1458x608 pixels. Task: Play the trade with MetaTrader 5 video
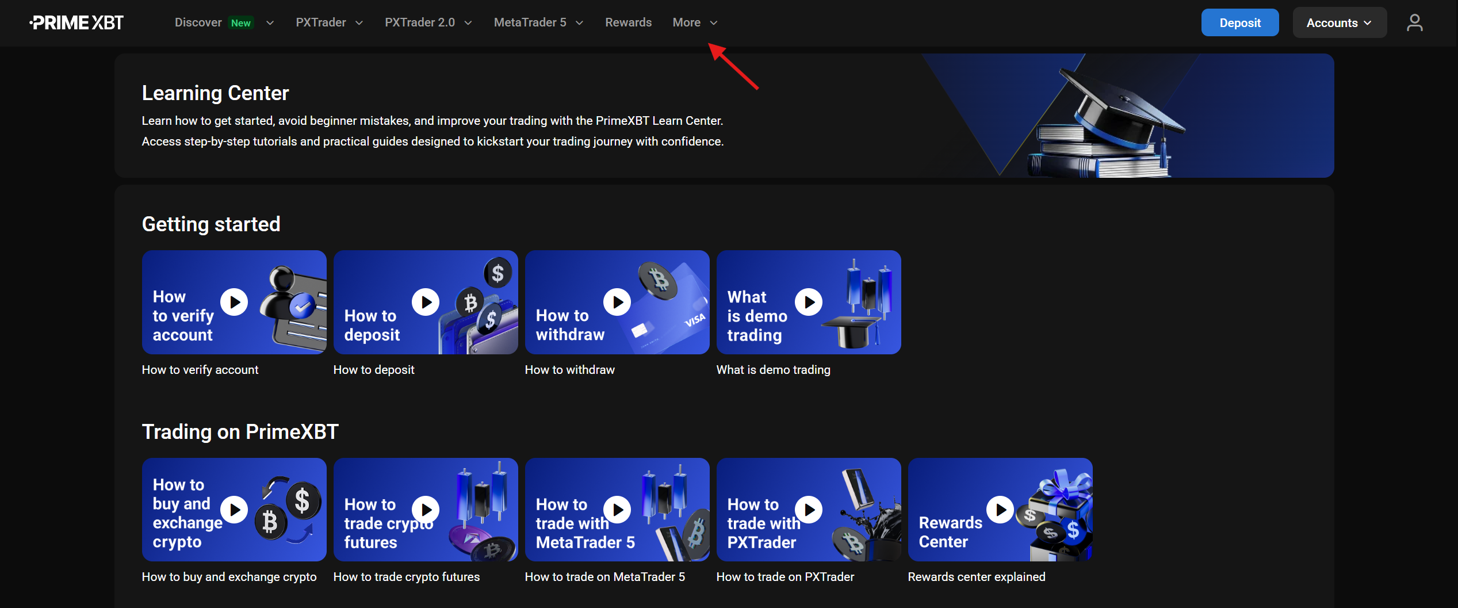[x=617, y=510]
